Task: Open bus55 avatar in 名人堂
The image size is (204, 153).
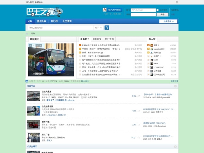Action: [x=152, y=60]
